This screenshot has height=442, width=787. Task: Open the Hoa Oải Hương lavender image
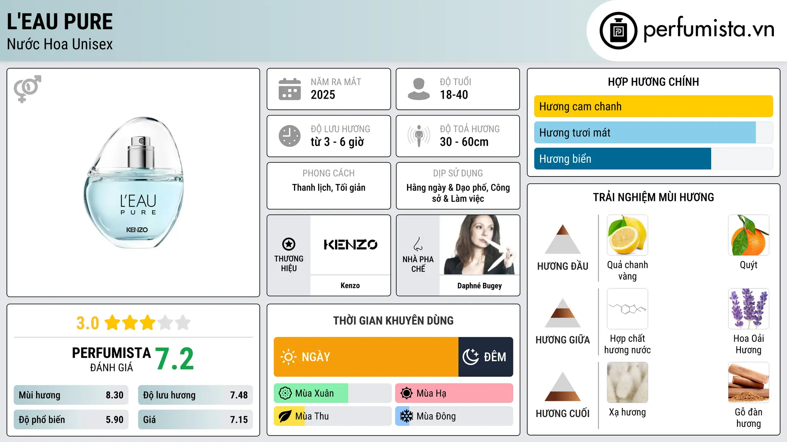click(749, 309)
